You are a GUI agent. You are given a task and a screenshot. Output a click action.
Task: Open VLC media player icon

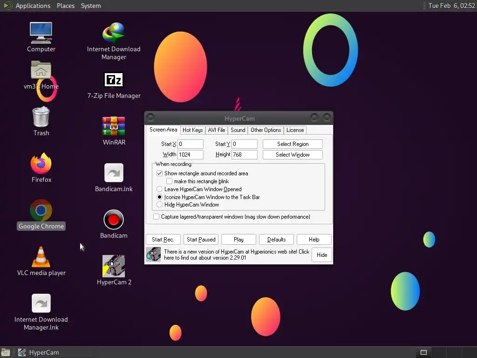[x=41, y=257]
